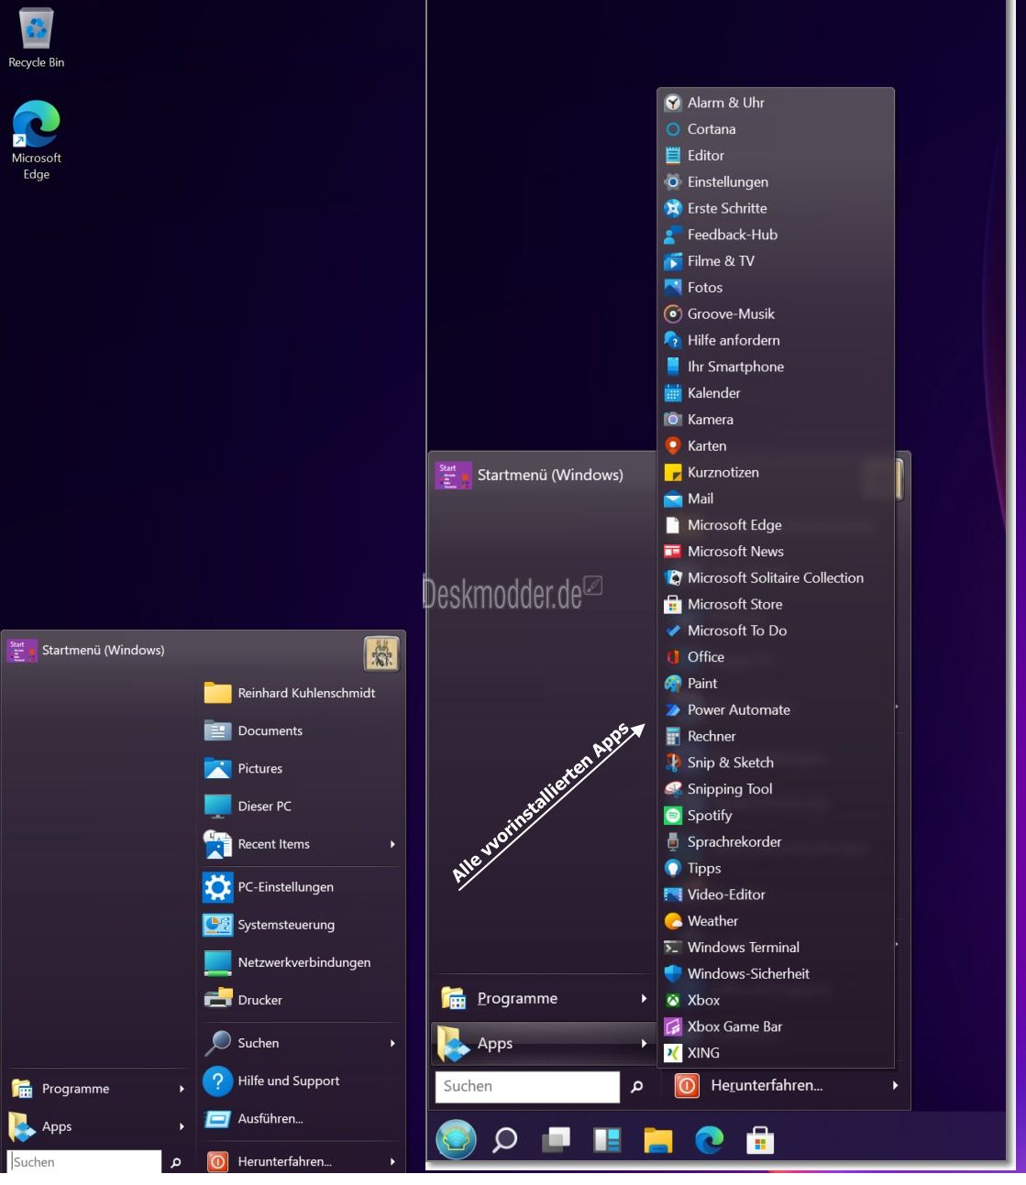
Task: Open Dieser PC entry
Action: click(x=301, y=806)
